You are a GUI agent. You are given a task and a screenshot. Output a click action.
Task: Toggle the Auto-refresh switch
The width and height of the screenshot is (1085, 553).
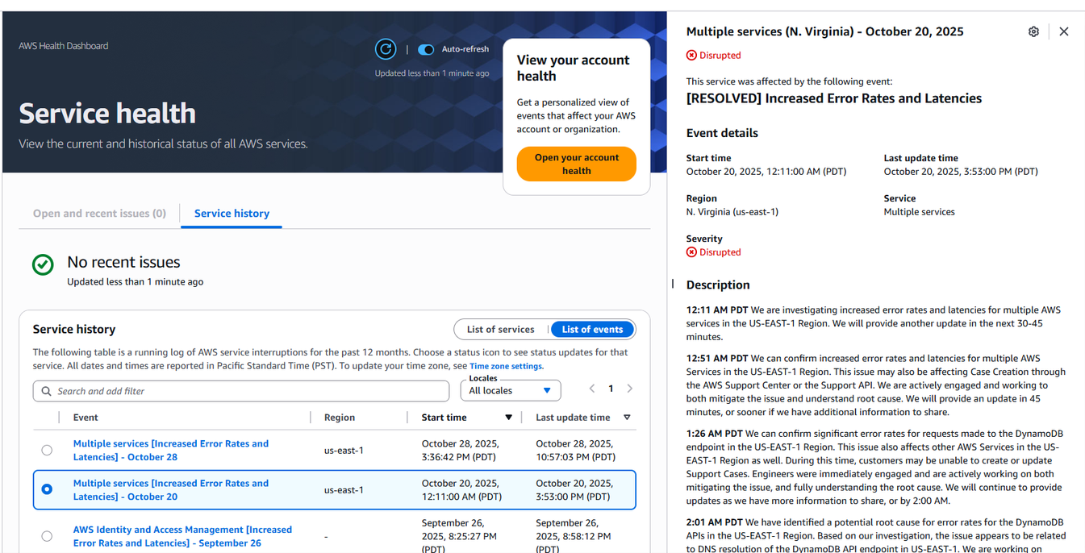[426, 49]
